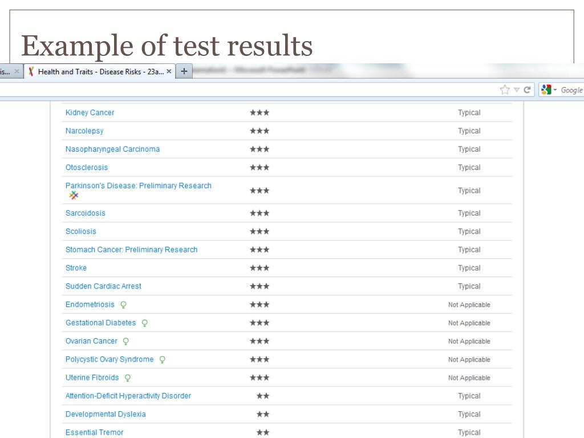Open the Kidney Cancer report link

90,113
